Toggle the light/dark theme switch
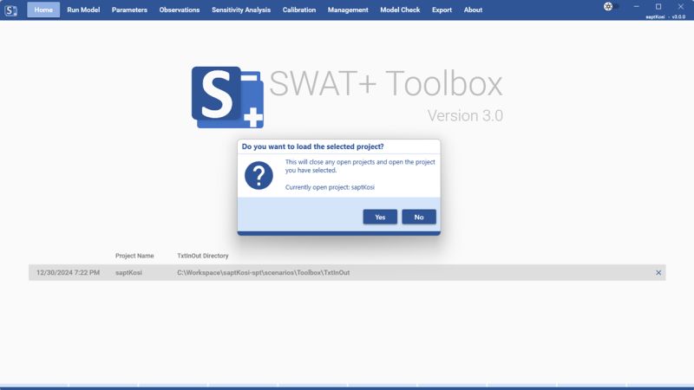The image size is (694, 390). [x=612, y=6]
